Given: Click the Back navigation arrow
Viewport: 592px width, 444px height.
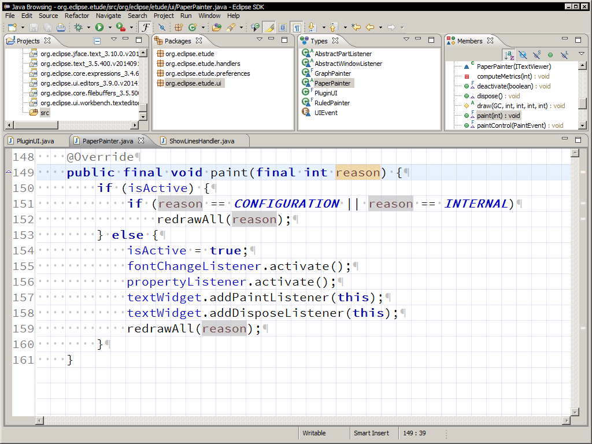Looking at the screenshot, I should pyautogui.click(x=370, y=27).
